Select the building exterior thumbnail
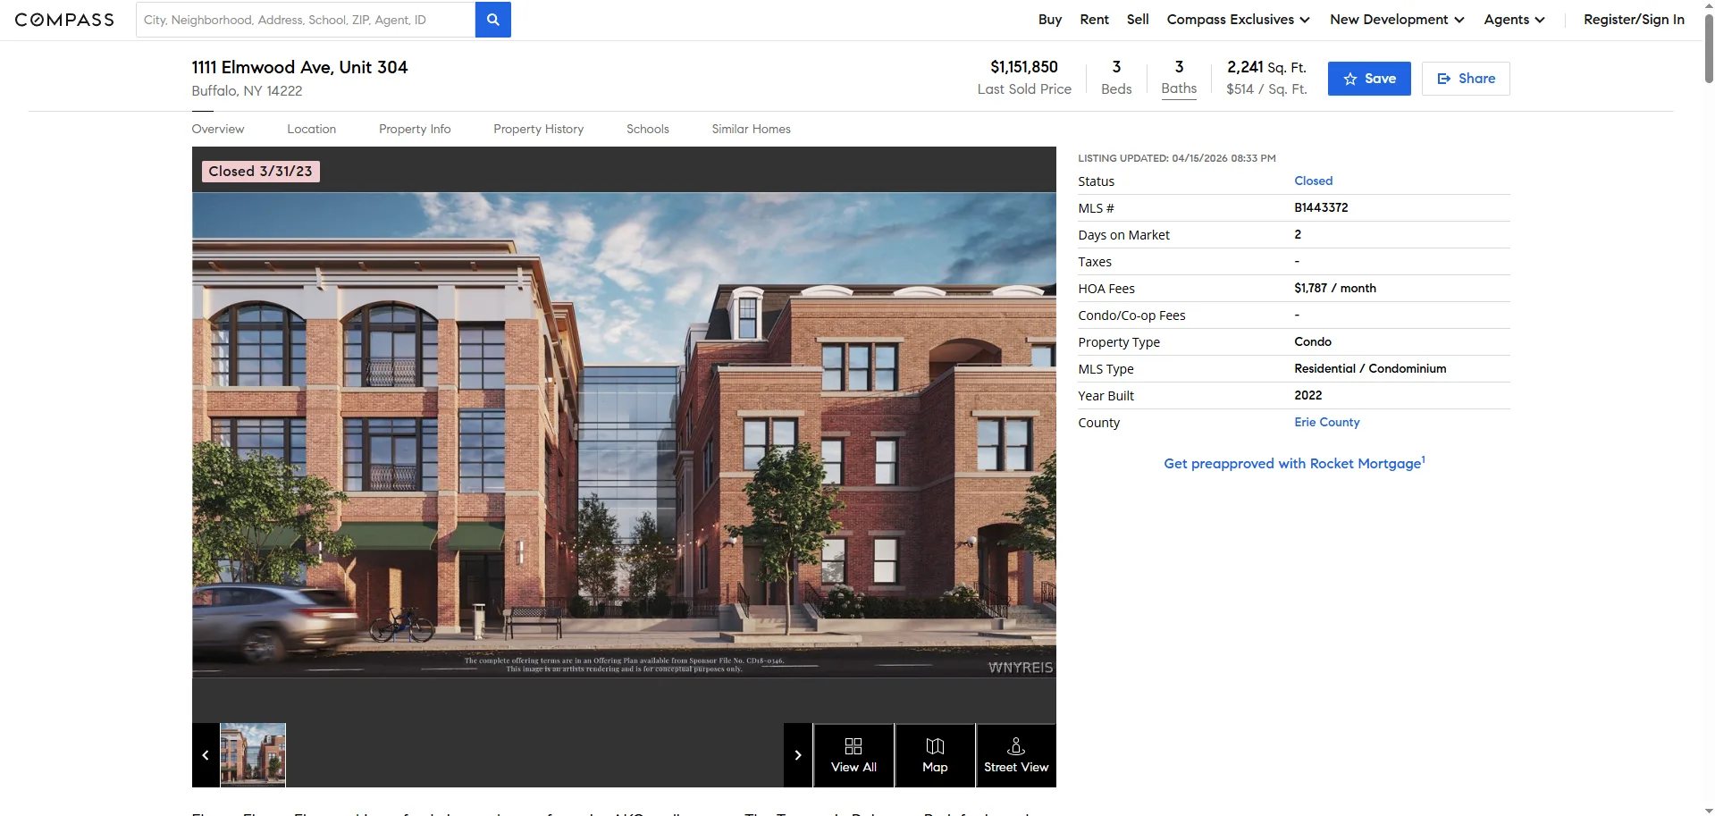Viewport: 1715px width, 816px height. pyautogui.click(x=253, y=755)
